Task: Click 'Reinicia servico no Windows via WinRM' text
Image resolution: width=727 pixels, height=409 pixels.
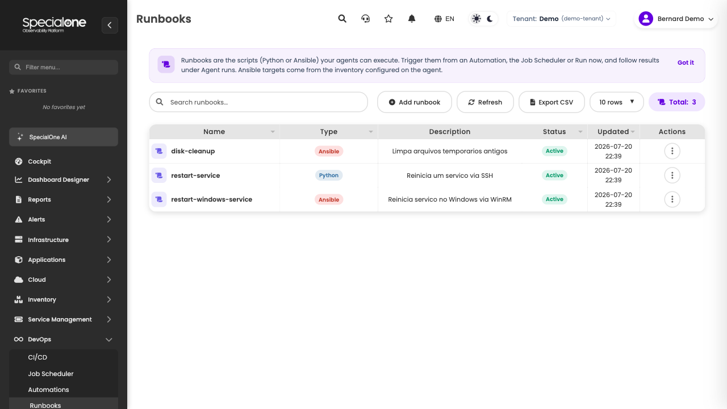Action: (x=450, y=199)
